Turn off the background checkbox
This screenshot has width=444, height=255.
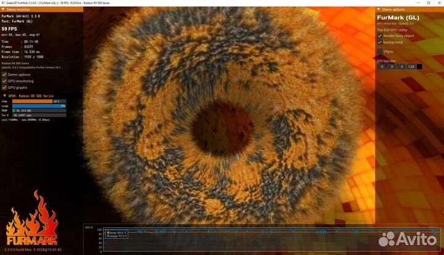379,42
